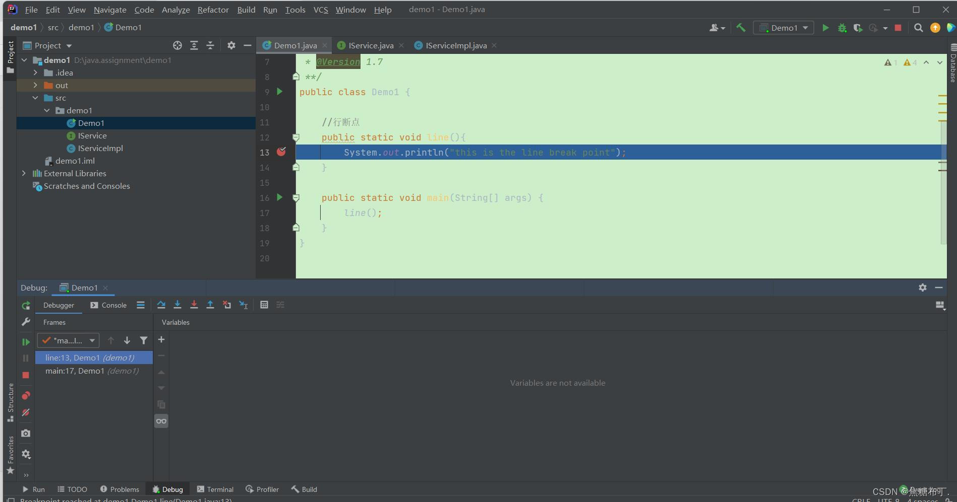
Task: Click Step Over debugger button
Action: tap(161, 305)
